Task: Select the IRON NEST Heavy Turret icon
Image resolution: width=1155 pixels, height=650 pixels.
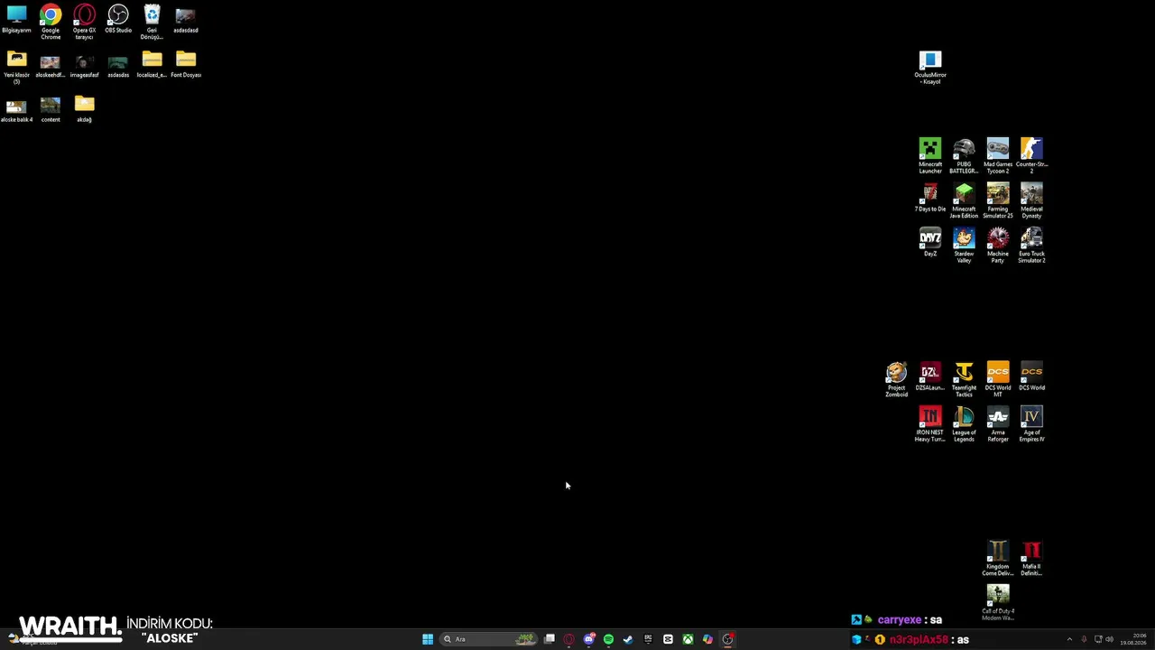Action: pos(930,424)
